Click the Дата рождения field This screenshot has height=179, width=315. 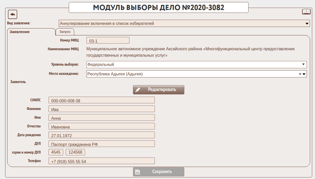101,135
